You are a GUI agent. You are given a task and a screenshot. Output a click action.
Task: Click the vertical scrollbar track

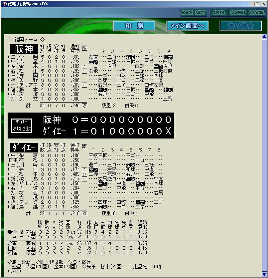[264, 155]
